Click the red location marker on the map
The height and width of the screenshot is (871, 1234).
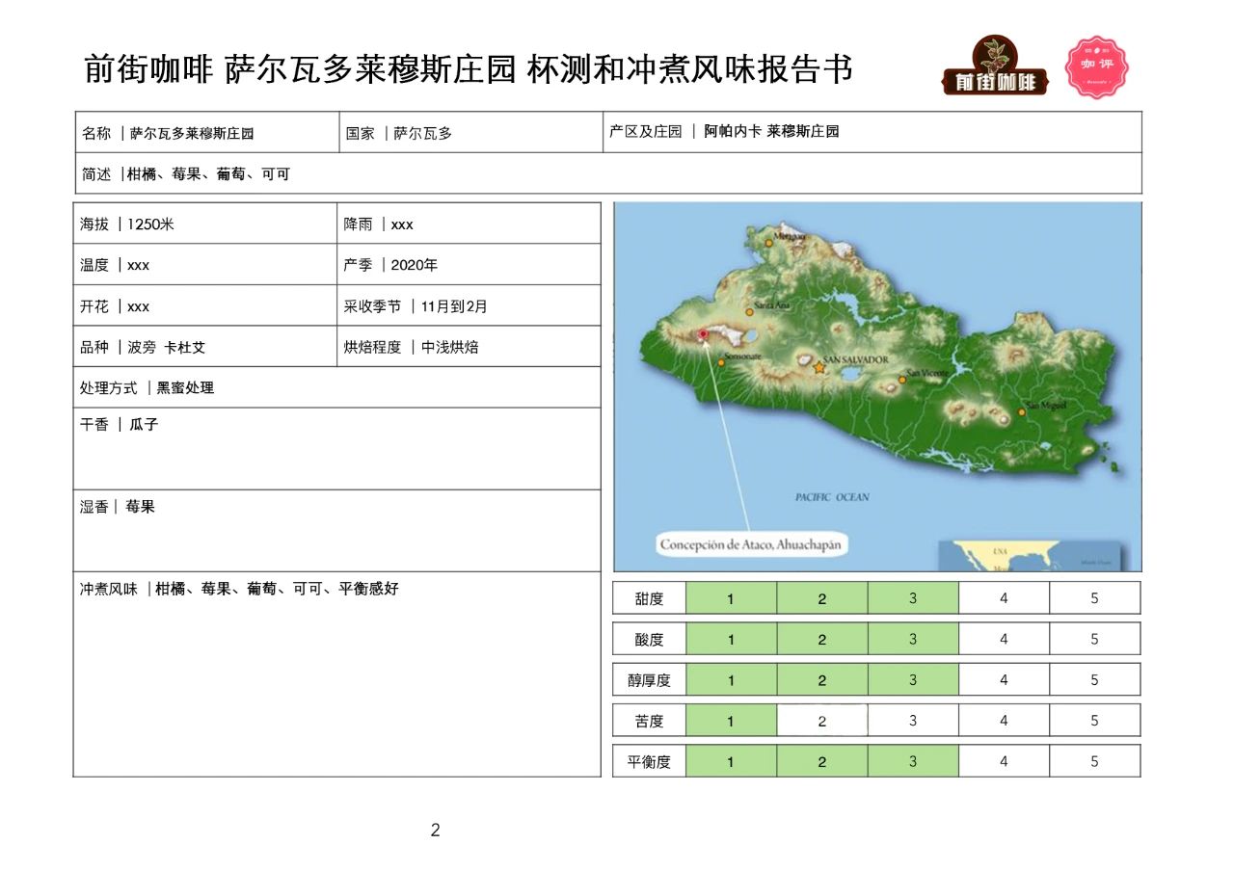tap(703, 333)
